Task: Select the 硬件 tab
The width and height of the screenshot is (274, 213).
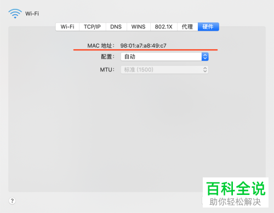Action: (x=208, y=27)
